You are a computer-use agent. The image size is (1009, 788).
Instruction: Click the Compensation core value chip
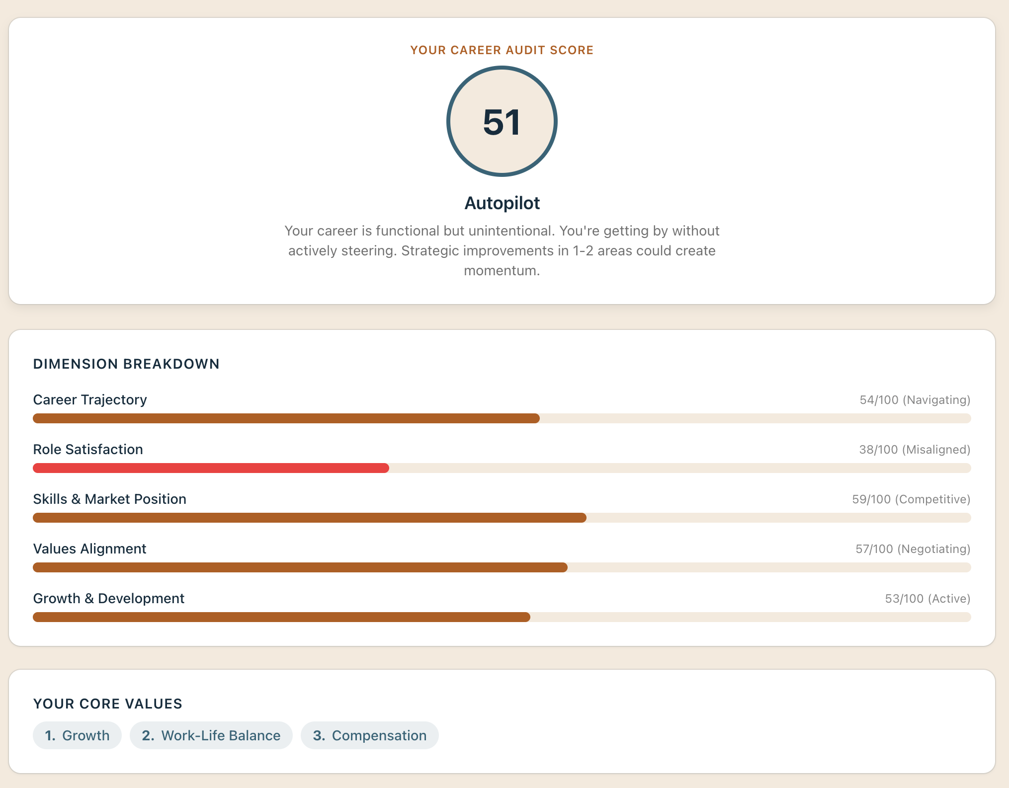[x=369, y=735]
